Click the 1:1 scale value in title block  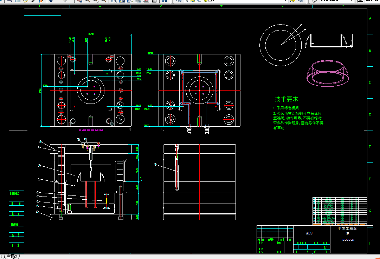pyautogui.click(x=326, y=248)
